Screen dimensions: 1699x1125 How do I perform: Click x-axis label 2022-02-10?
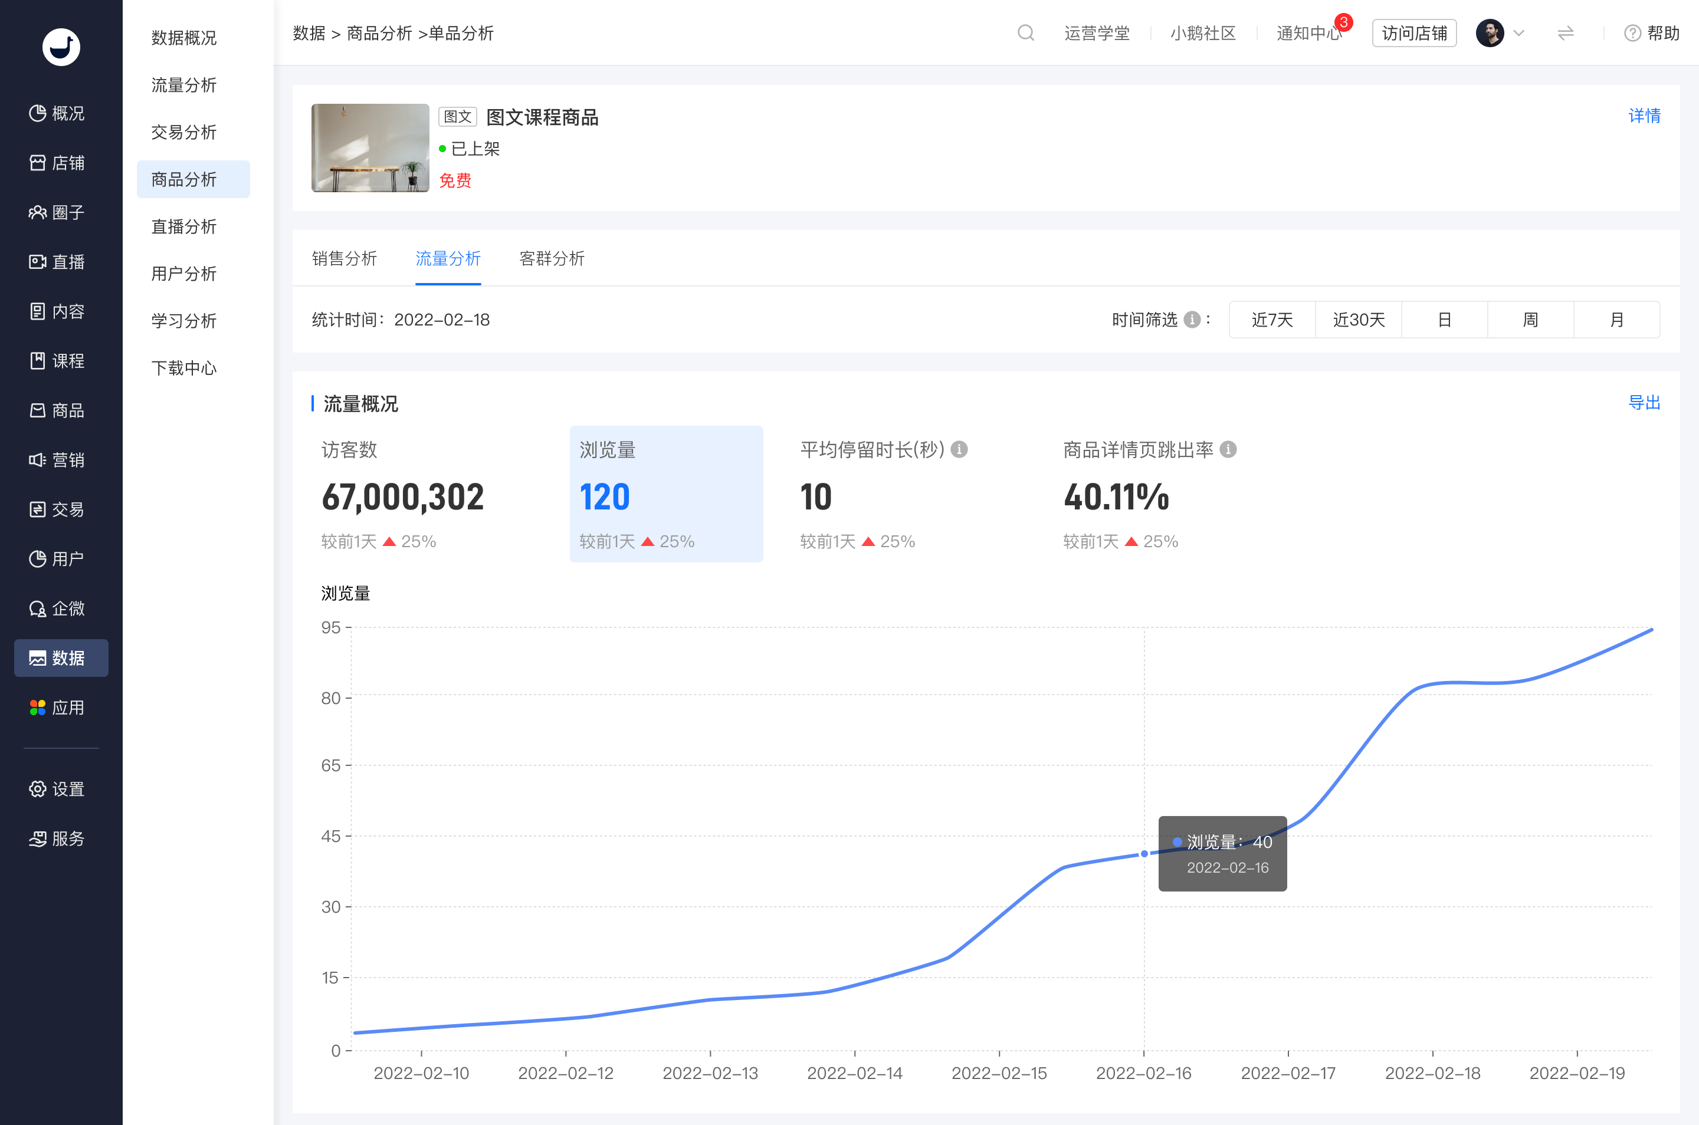tap(421, 1073)
